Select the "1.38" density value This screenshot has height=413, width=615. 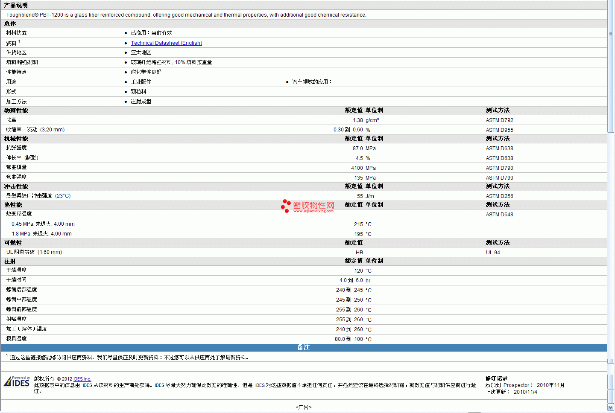pos(358,120)
